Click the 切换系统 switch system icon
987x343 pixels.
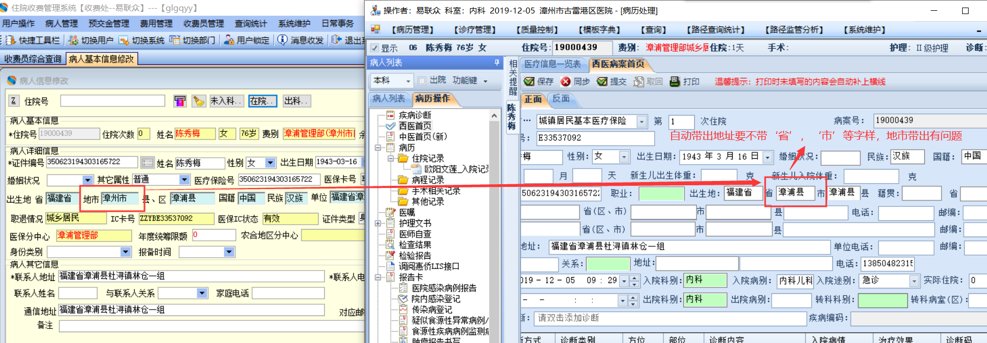click(x=124, y=40)
